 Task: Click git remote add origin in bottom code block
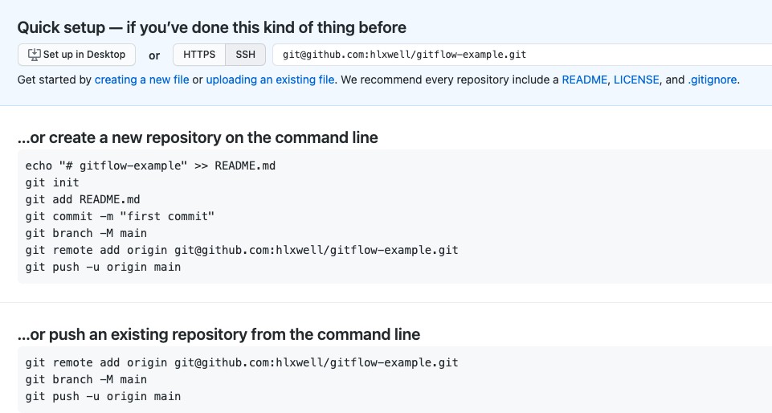(241, 362)
